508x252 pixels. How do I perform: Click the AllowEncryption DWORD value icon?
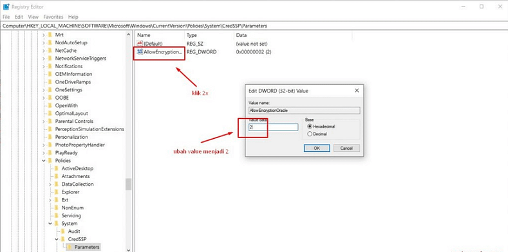pyautogui.click(x=140, y=52)
